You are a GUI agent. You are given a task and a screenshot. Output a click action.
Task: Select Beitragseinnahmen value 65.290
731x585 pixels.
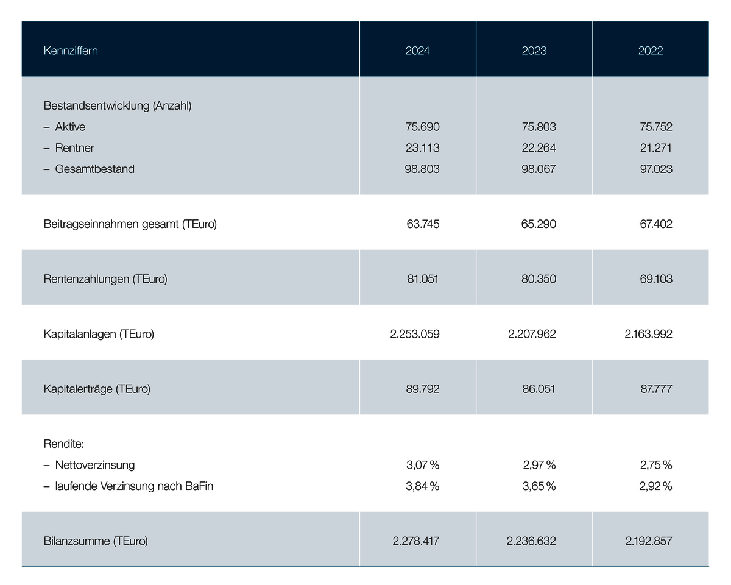[539, 224]
